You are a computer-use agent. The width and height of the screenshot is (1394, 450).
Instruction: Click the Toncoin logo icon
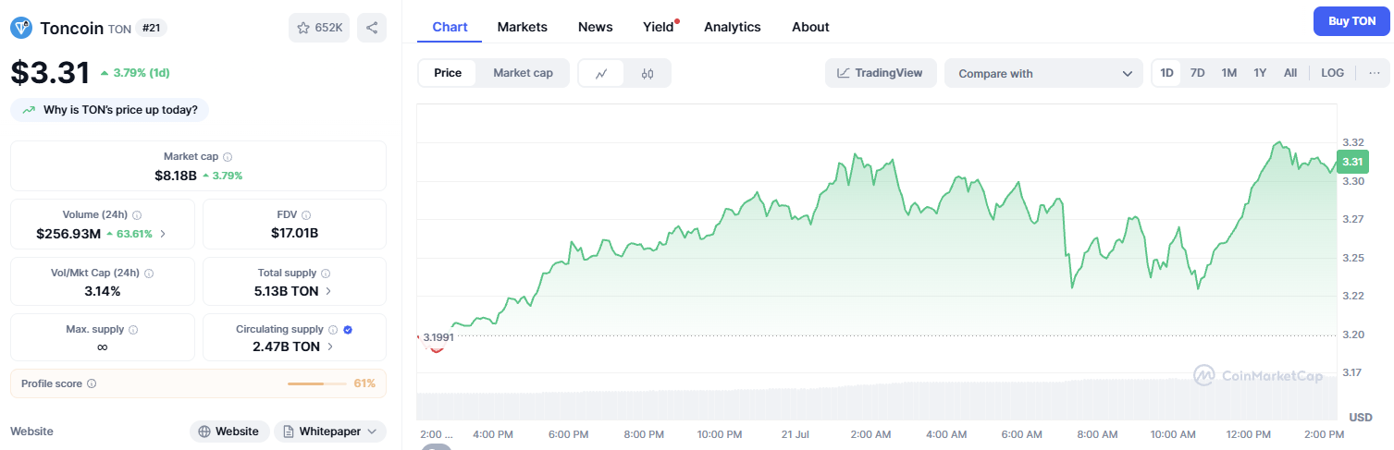click(x=21, y=28)
